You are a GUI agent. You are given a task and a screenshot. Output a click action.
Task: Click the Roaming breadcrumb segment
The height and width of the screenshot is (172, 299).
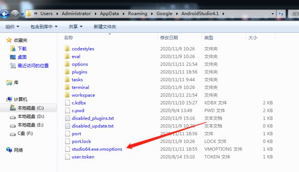[138, 14]
